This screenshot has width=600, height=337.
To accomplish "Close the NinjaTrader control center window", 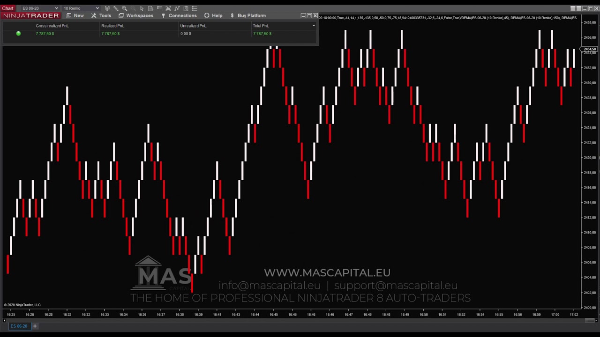I will (315, 15).
